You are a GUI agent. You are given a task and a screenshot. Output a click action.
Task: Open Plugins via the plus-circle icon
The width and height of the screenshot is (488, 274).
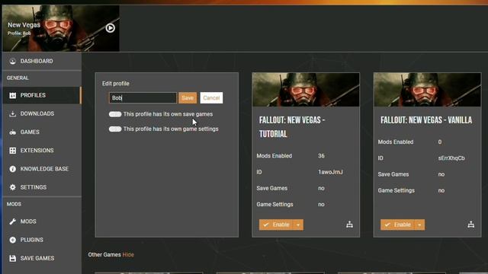point(12,240)
